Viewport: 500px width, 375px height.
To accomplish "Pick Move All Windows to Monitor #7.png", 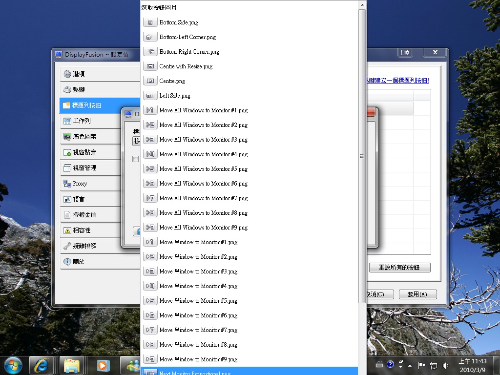I will click(203, 198).
